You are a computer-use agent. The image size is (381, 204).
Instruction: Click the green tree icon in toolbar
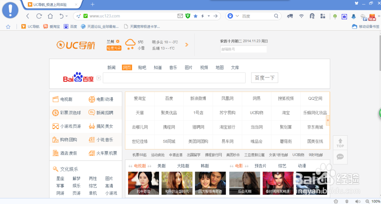pos(335,16)
